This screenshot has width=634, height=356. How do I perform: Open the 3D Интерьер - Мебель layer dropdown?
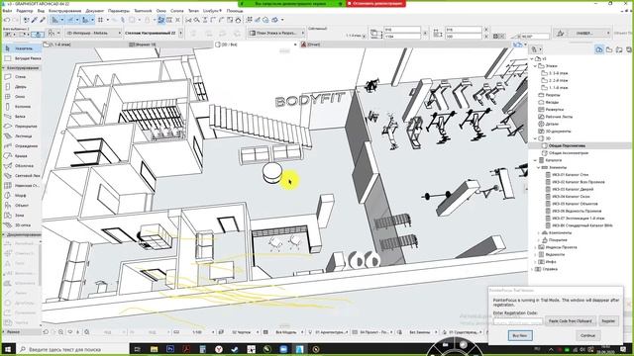coord(93,33)
